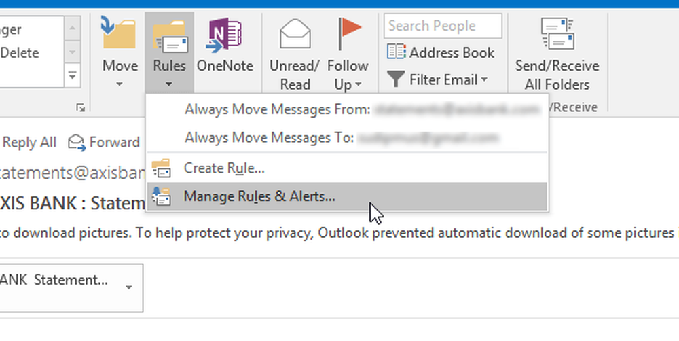This screenshot has width=679, height=341.
Task: Expand the Quick Steps gallery more arrow
Action: tap(73, 76)
